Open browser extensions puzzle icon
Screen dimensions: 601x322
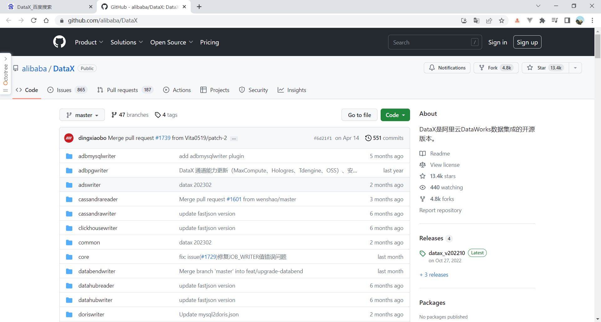pyautogui.click(x=542, y=20)
